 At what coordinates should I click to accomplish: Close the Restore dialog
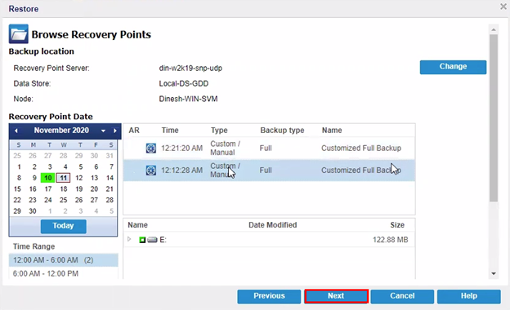click(503, 7)
